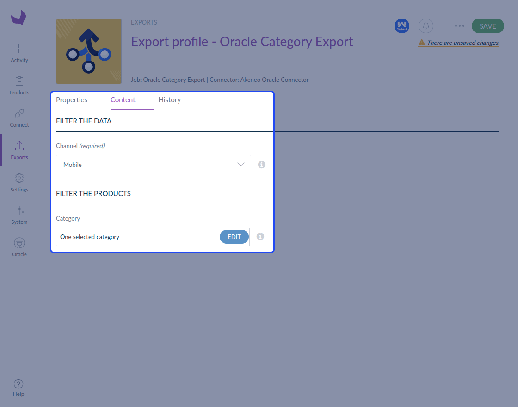The image size is (518, 407).
Task: Expand the Channel dropdown showing Mobile
Action: [x=153, y=164]
